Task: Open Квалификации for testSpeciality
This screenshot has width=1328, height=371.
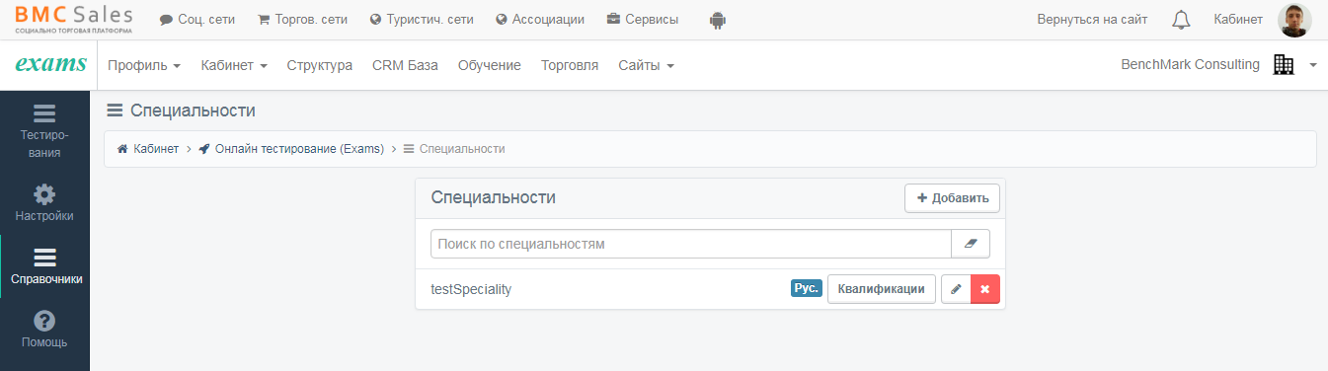Action: tap(881, 289)
